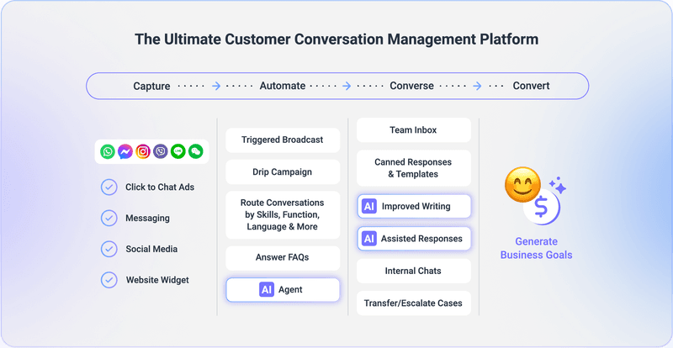Click the WhatsApp channel icon
Image resolution: width=673 pixels, height=348 pixels.
point(108,151)
